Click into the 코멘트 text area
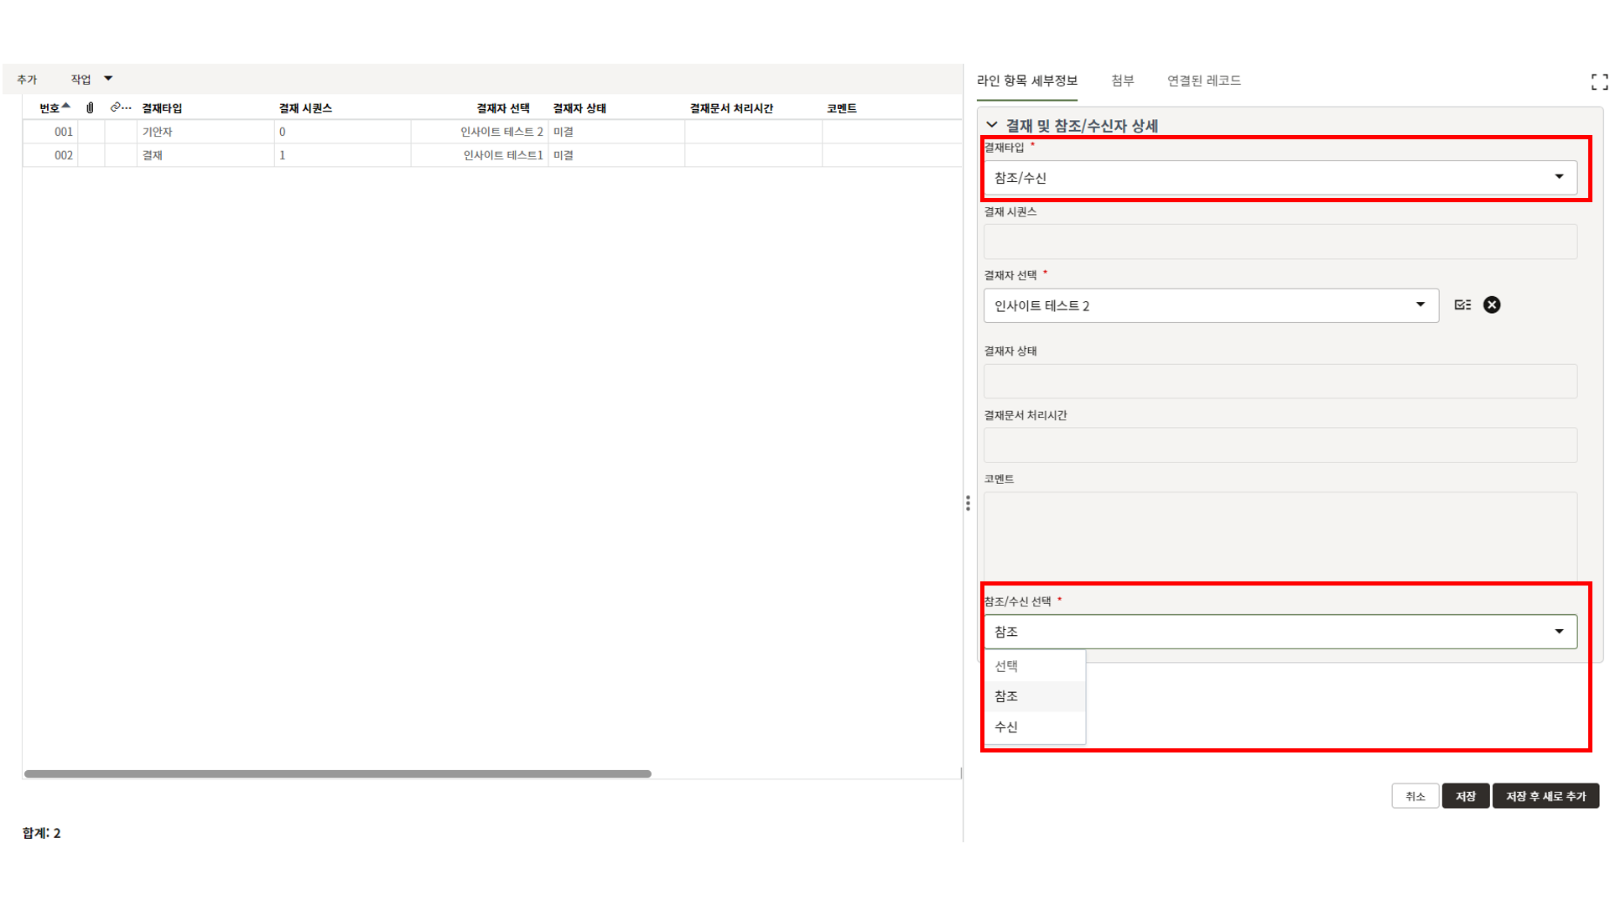The width and height of the screenshot is (1610, 906). [1280, 535]
